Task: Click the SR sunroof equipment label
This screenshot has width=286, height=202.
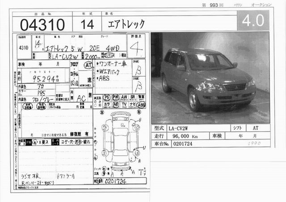Action: tap(132, 97)
